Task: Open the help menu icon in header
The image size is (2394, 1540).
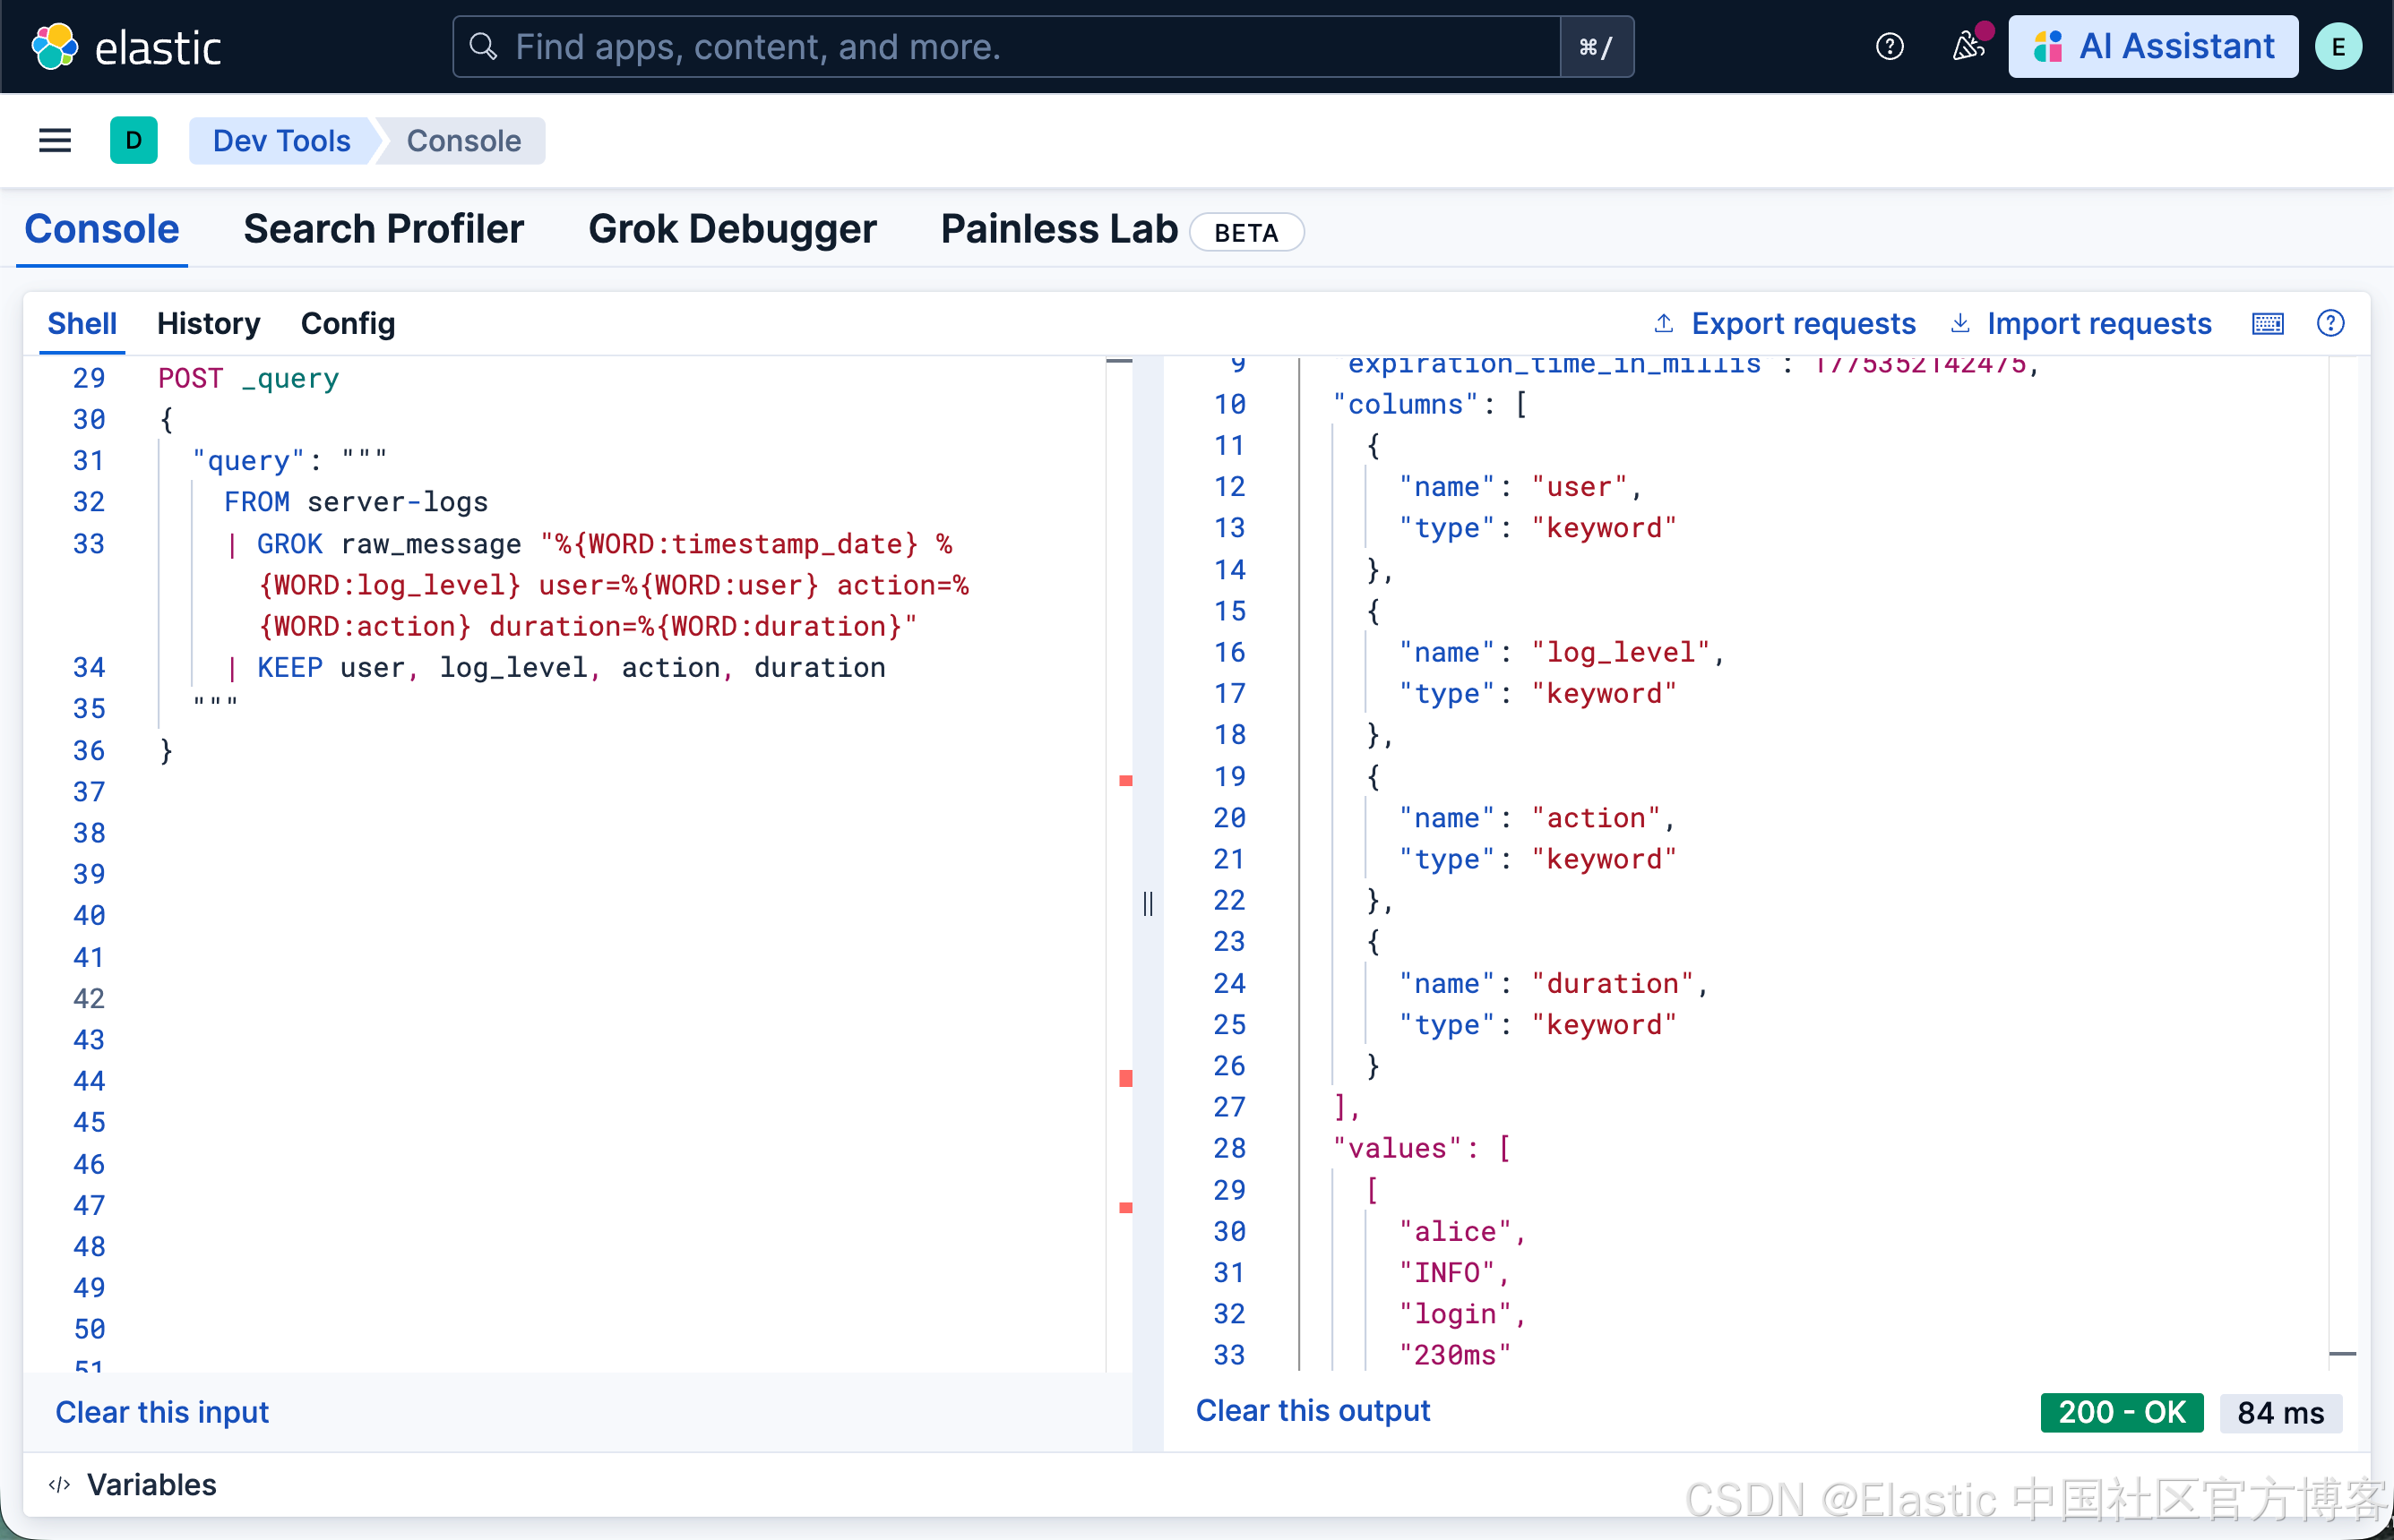Action: click(x=1889, y=47)
